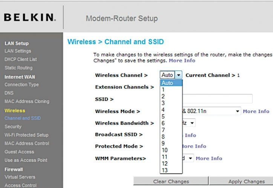
Task: Choose channel 13 from the list
Action: pyautogui.click(x=171, y=170)
